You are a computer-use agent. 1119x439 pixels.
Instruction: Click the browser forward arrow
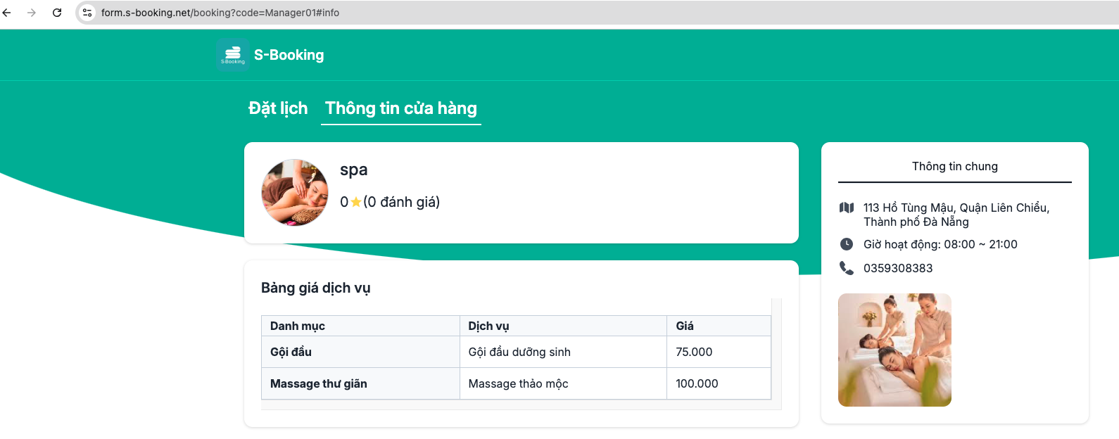[x=32, y=13]
